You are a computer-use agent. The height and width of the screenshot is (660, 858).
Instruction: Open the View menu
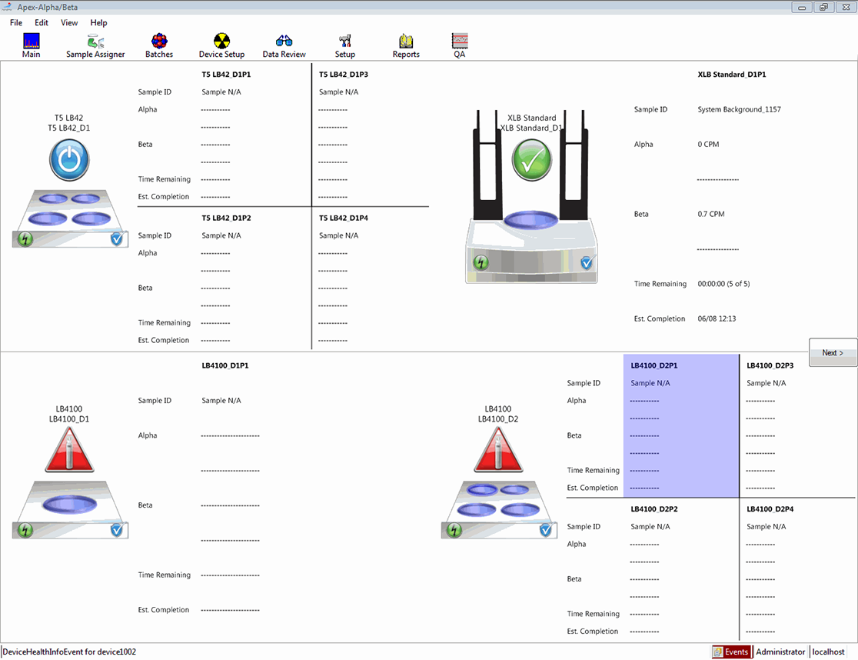click(69, 23)
